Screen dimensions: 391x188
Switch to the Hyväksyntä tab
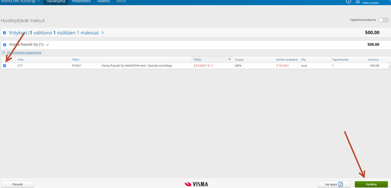pos(56,2)
